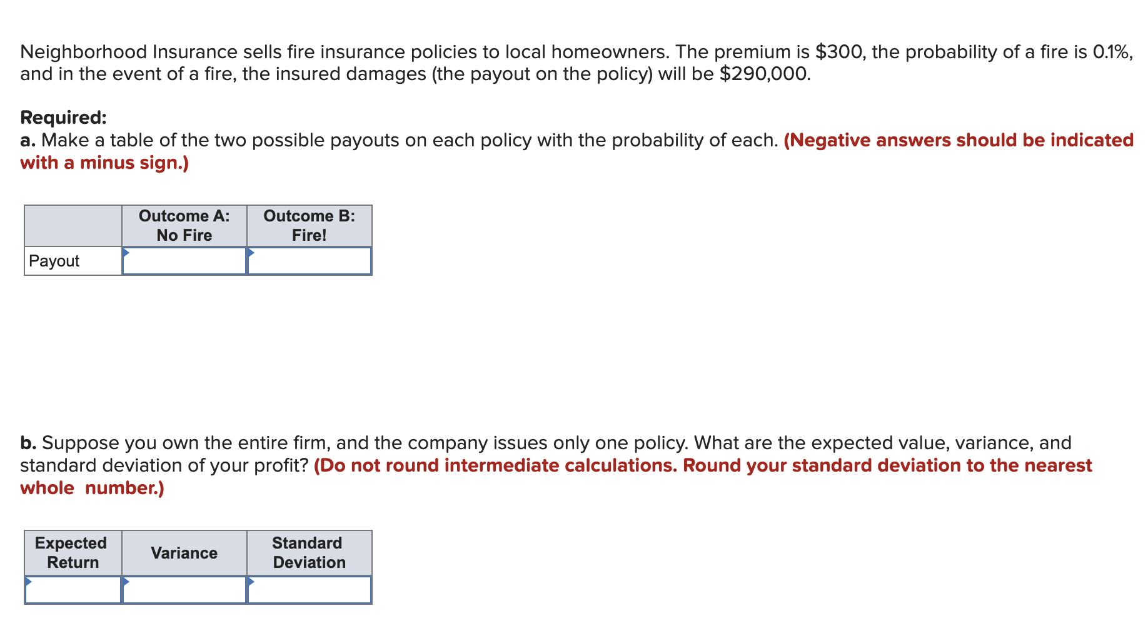The height and width of the screenshot is (628, 1148).
Task: Click the Standard Deviation answer cell
Action: click(x=309, y=589)
